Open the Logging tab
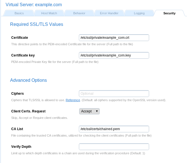The image size is (187, 163). pos(139,13)
